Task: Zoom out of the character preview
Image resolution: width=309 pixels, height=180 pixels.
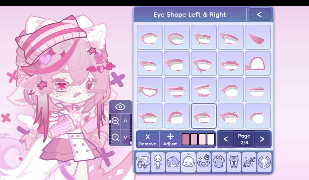Action: (x=115, y=137)
